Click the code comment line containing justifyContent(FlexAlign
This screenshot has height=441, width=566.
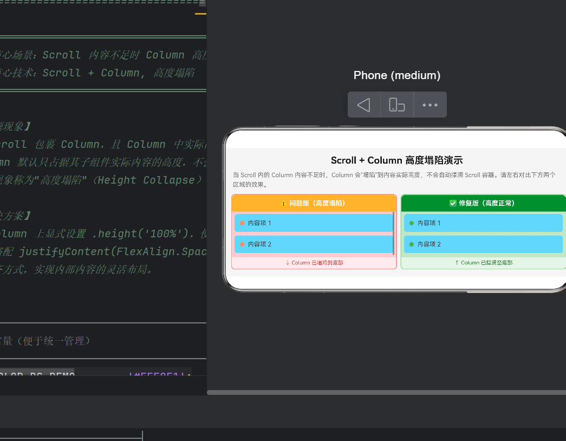(103, 251)
